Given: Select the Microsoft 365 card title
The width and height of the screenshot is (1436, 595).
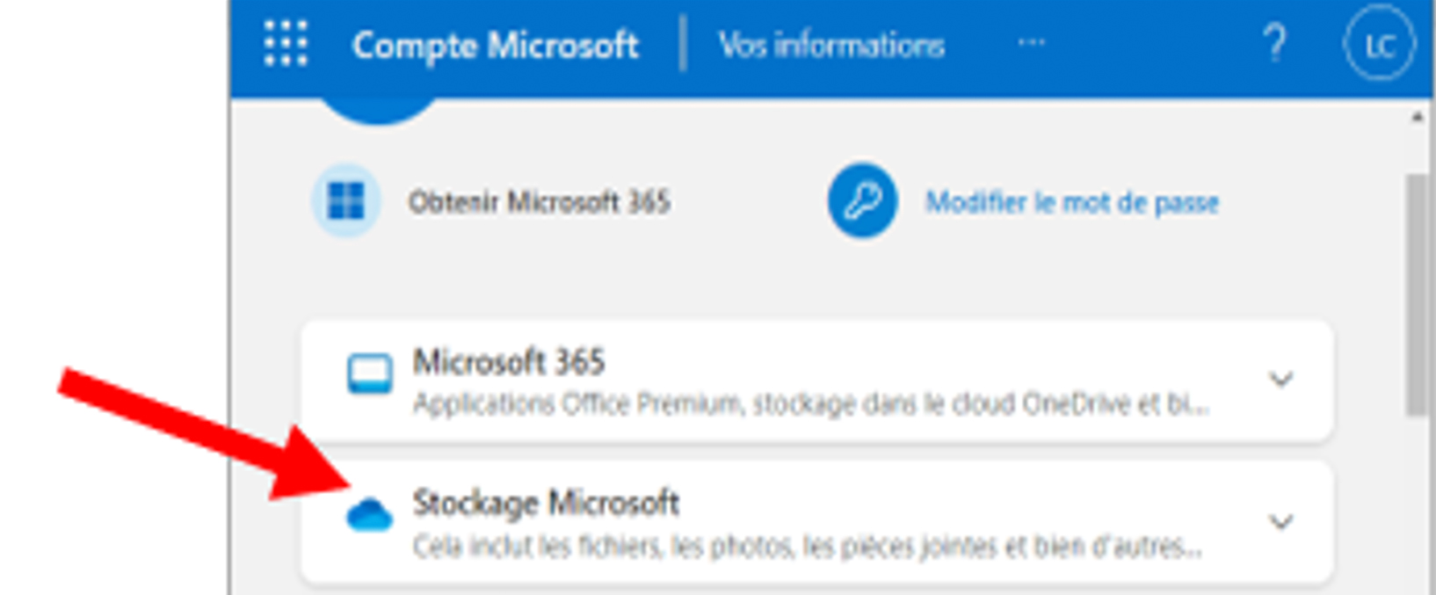Looking at the screenshot, I should click(x=509, y=362).
